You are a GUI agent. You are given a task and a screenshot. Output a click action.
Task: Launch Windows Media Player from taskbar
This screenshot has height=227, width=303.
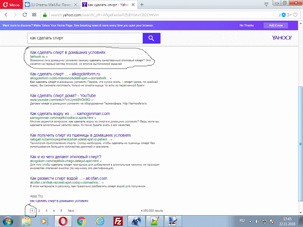pyautogui.click(x=44, y=221)
